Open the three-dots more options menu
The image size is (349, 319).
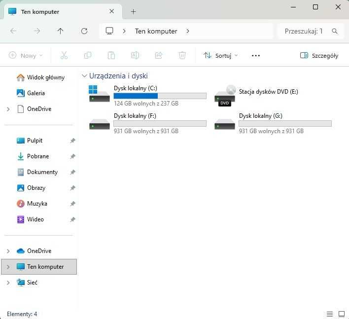(x=255, y=55)
